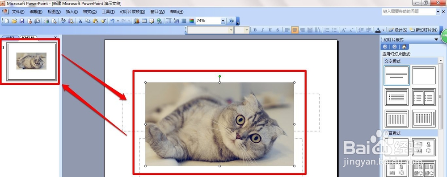Toggle text Shadow formatting
Screen dimensions: 447x177
coord(278,30)
